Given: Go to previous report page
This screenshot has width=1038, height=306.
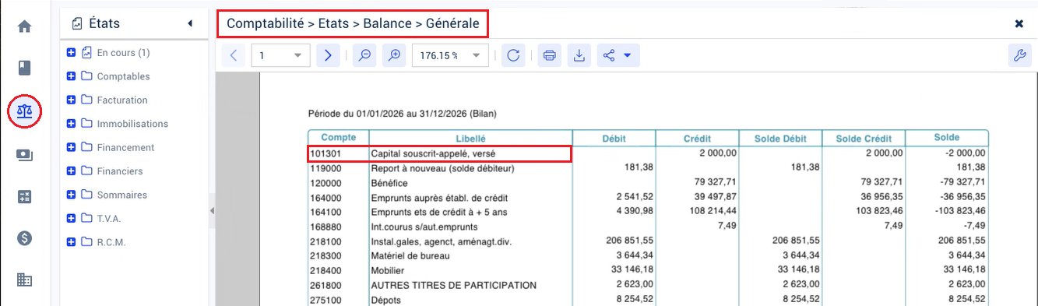Looking at the screenshot, I should pyautogui.click(x=234, y=55).
